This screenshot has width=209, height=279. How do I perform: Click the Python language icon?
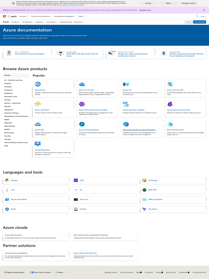pyautogui.click(x=7, y=180)
